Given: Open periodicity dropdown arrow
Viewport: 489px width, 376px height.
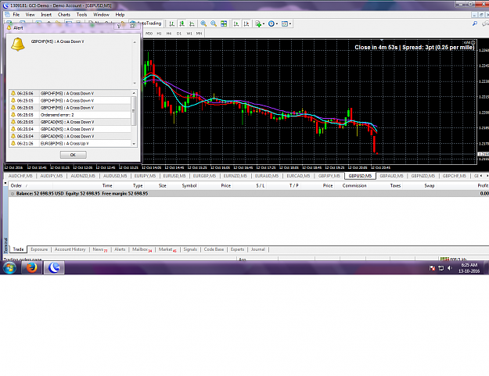Looking at the screenshot, I should click(277, 24).
